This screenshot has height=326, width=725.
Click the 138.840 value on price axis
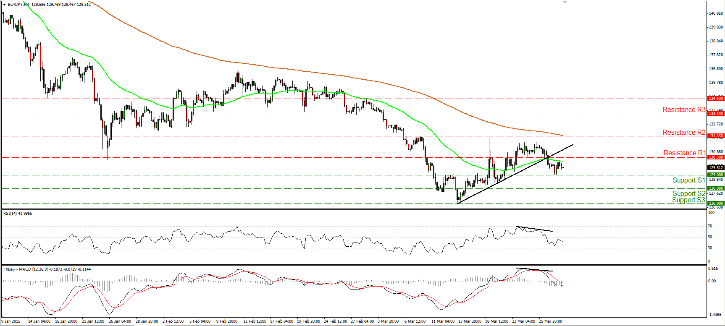[716, 41]
